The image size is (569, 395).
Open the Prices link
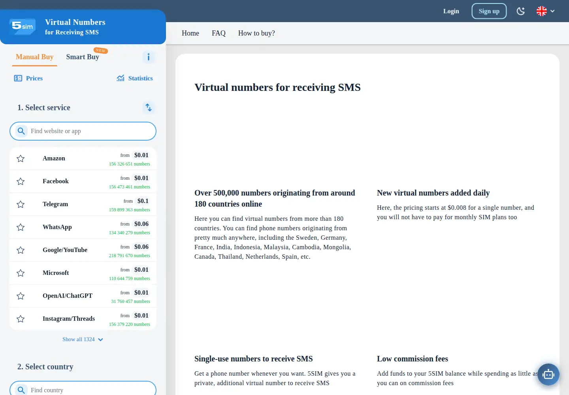28,78
